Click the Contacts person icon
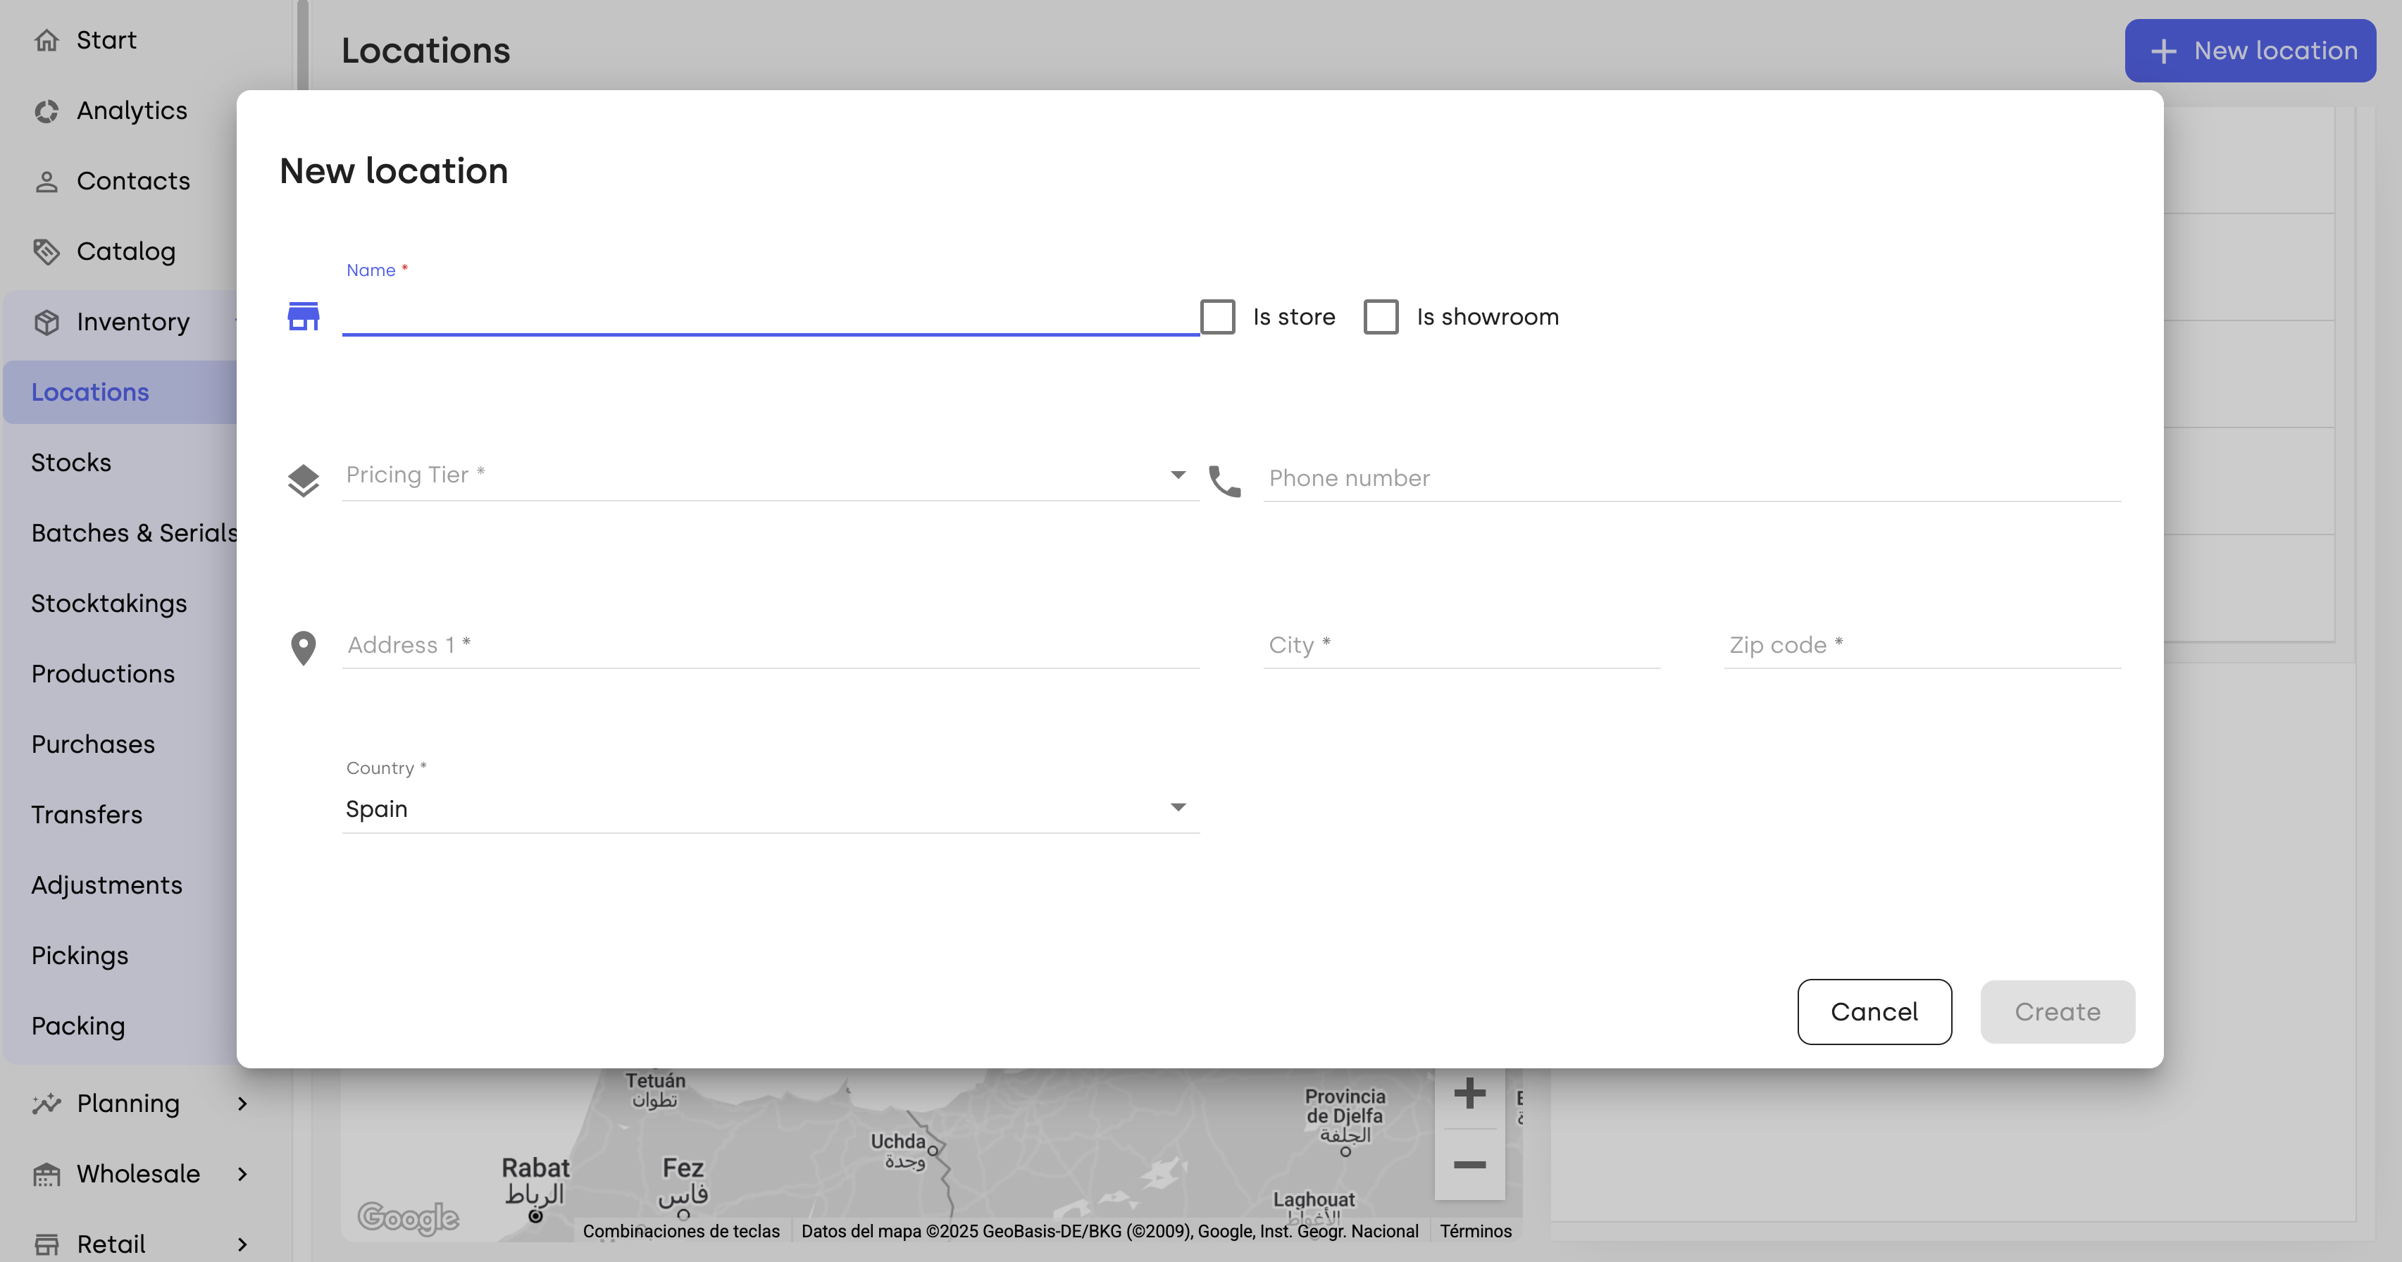This screenshot has width=2402, height=1262. click(46, 181)
